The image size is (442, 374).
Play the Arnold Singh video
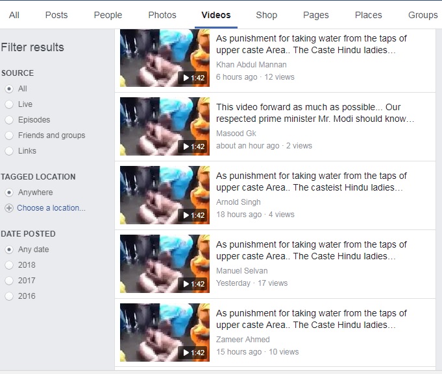(165, 195)
